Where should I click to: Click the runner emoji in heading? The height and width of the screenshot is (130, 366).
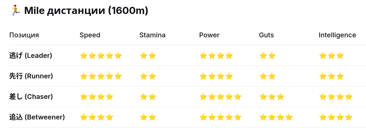pos(15,11)
